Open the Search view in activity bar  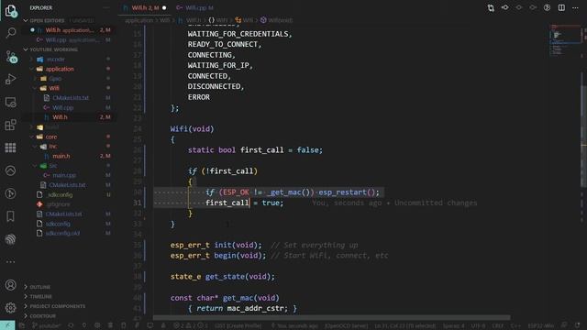[10, 33]
